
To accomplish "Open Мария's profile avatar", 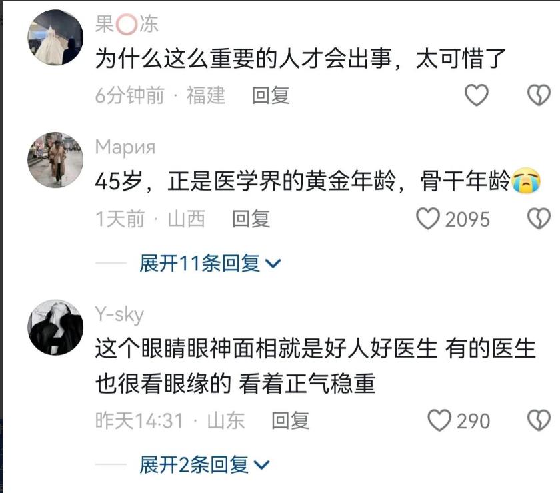I will (55, 160).
